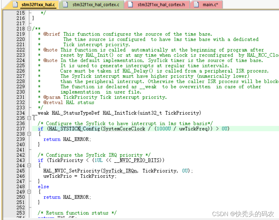This screenshot has height=220, width=279.
Task: Click the document icon on the main.c* tab
Action: click(x=197, y=5)
